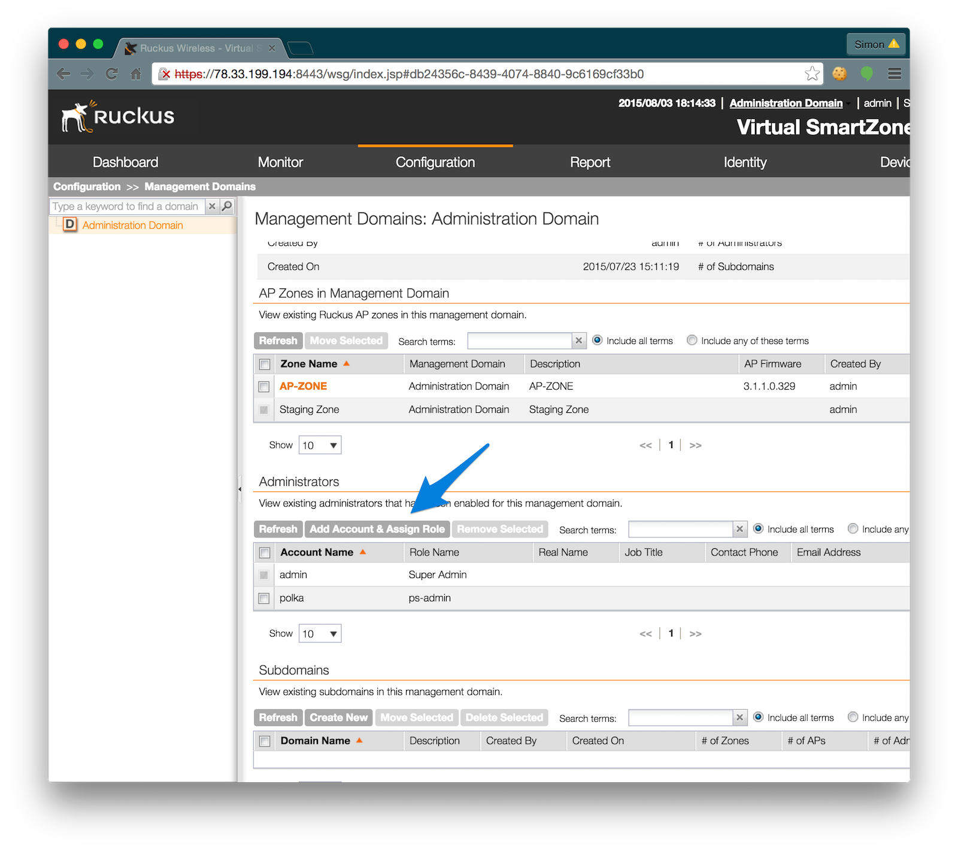Click the browser forward arrow

click(87, 74)
